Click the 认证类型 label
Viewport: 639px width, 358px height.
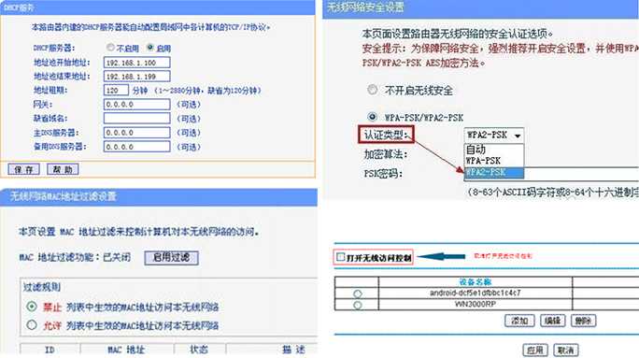tap(386, 135)
